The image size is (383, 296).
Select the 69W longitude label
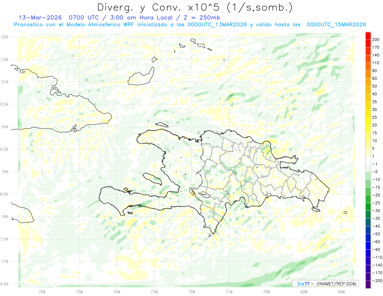tap(304, 292)
